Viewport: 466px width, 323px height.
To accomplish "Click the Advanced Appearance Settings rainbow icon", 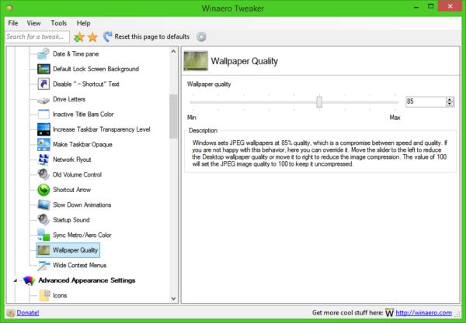I will [x=29, y=280].
